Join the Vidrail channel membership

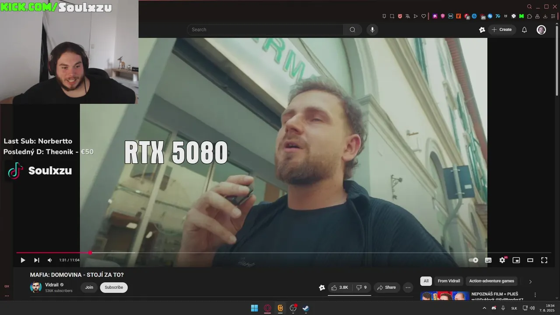(x=89, y=287)
